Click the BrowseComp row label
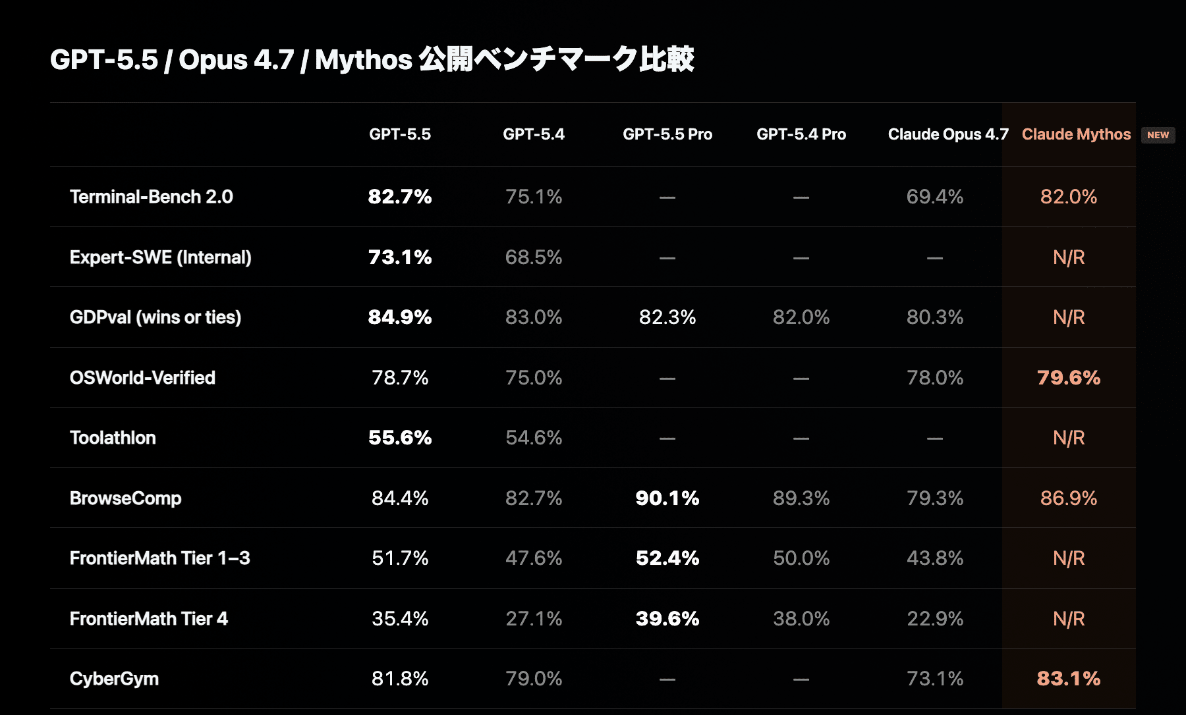The width and height of the screenshot is (1186, 715). 125,498
